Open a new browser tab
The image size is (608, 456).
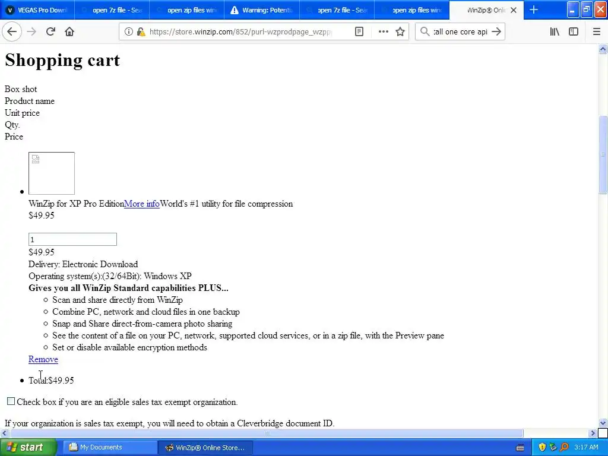click(x=534, y=9)
